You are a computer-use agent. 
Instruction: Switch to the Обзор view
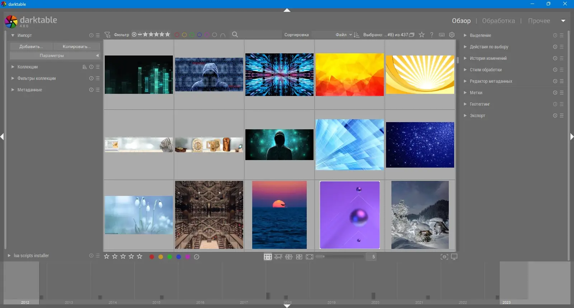pyautogui.click(x=461, y=21)
